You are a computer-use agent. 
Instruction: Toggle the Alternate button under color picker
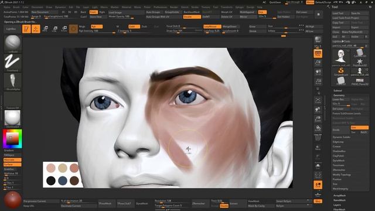click(12, 160)
